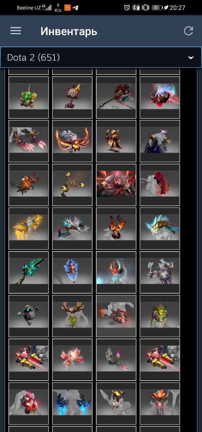Select the green feathered staff item

[x=29, y=272]
